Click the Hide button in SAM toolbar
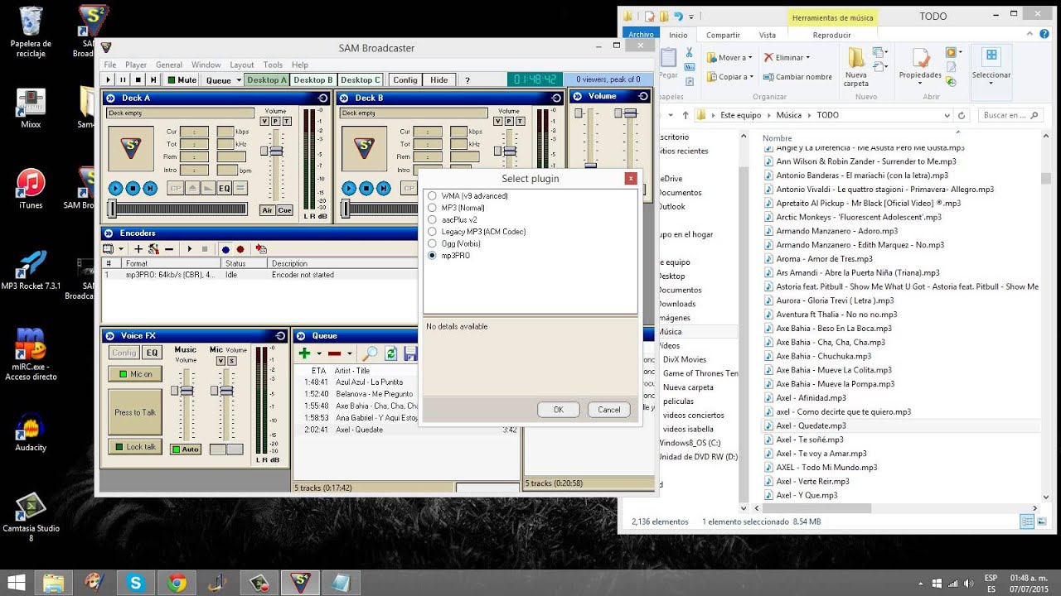Screen dimensions: 1061x596 pos(439,80)
